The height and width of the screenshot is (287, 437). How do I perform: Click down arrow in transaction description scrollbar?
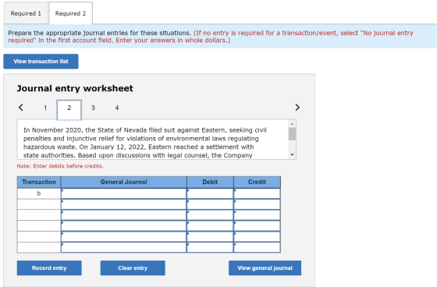[292, 154]
